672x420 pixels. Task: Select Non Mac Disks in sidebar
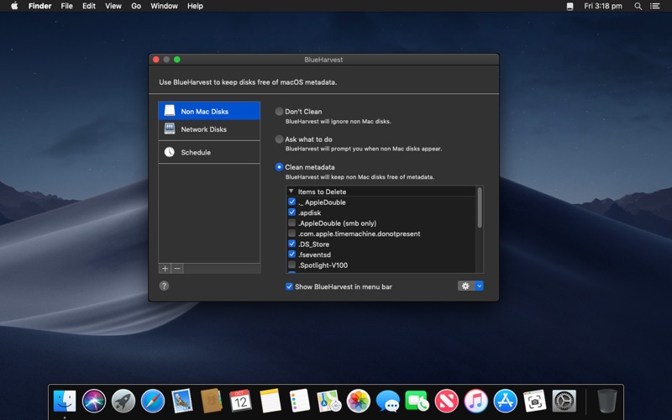pos(204,111)
